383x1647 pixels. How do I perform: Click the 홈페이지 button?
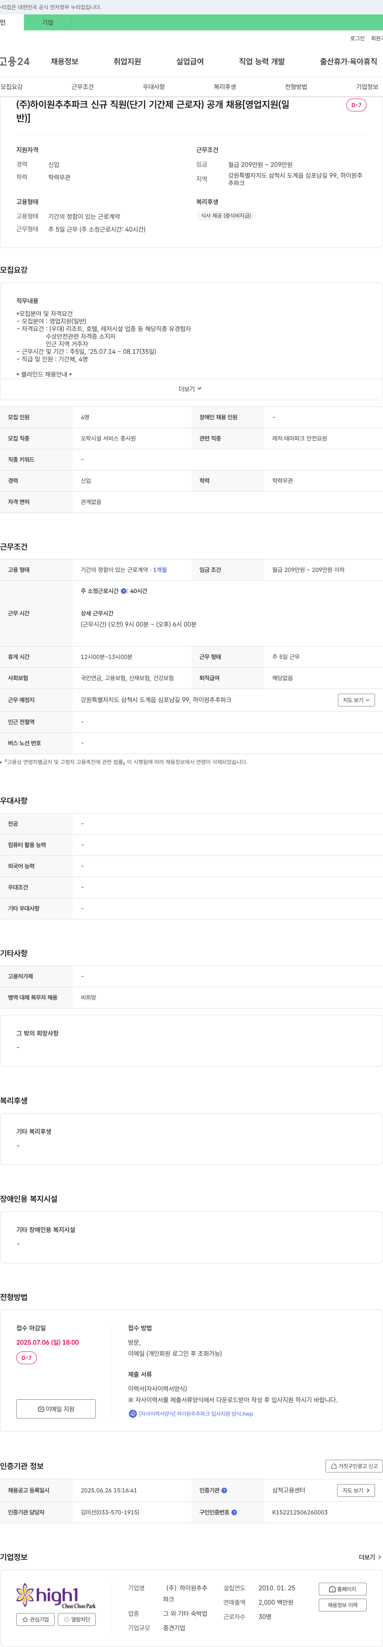tap(343, 1589)
